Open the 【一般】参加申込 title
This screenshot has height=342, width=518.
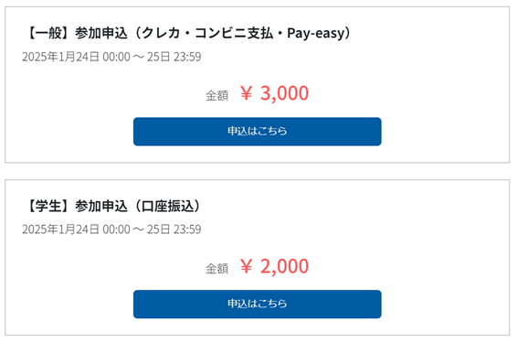[x=188, y=33]
